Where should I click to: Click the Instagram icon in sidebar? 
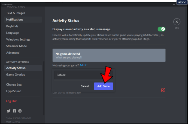click(x=20, y=111)
